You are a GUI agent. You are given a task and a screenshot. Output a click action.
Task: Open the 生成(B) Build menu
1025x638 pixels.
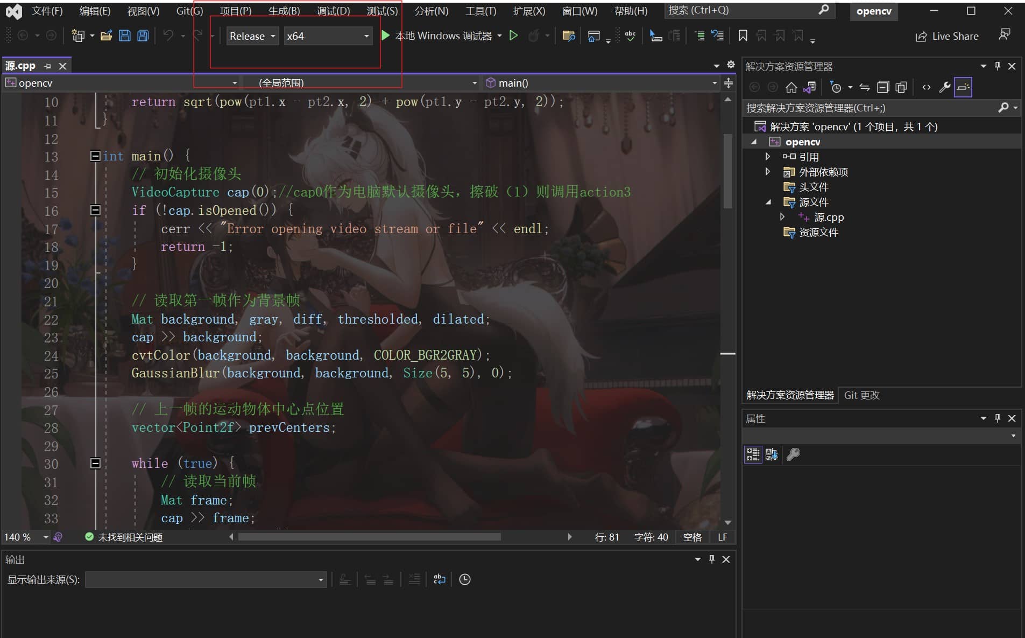pos(284,11)
